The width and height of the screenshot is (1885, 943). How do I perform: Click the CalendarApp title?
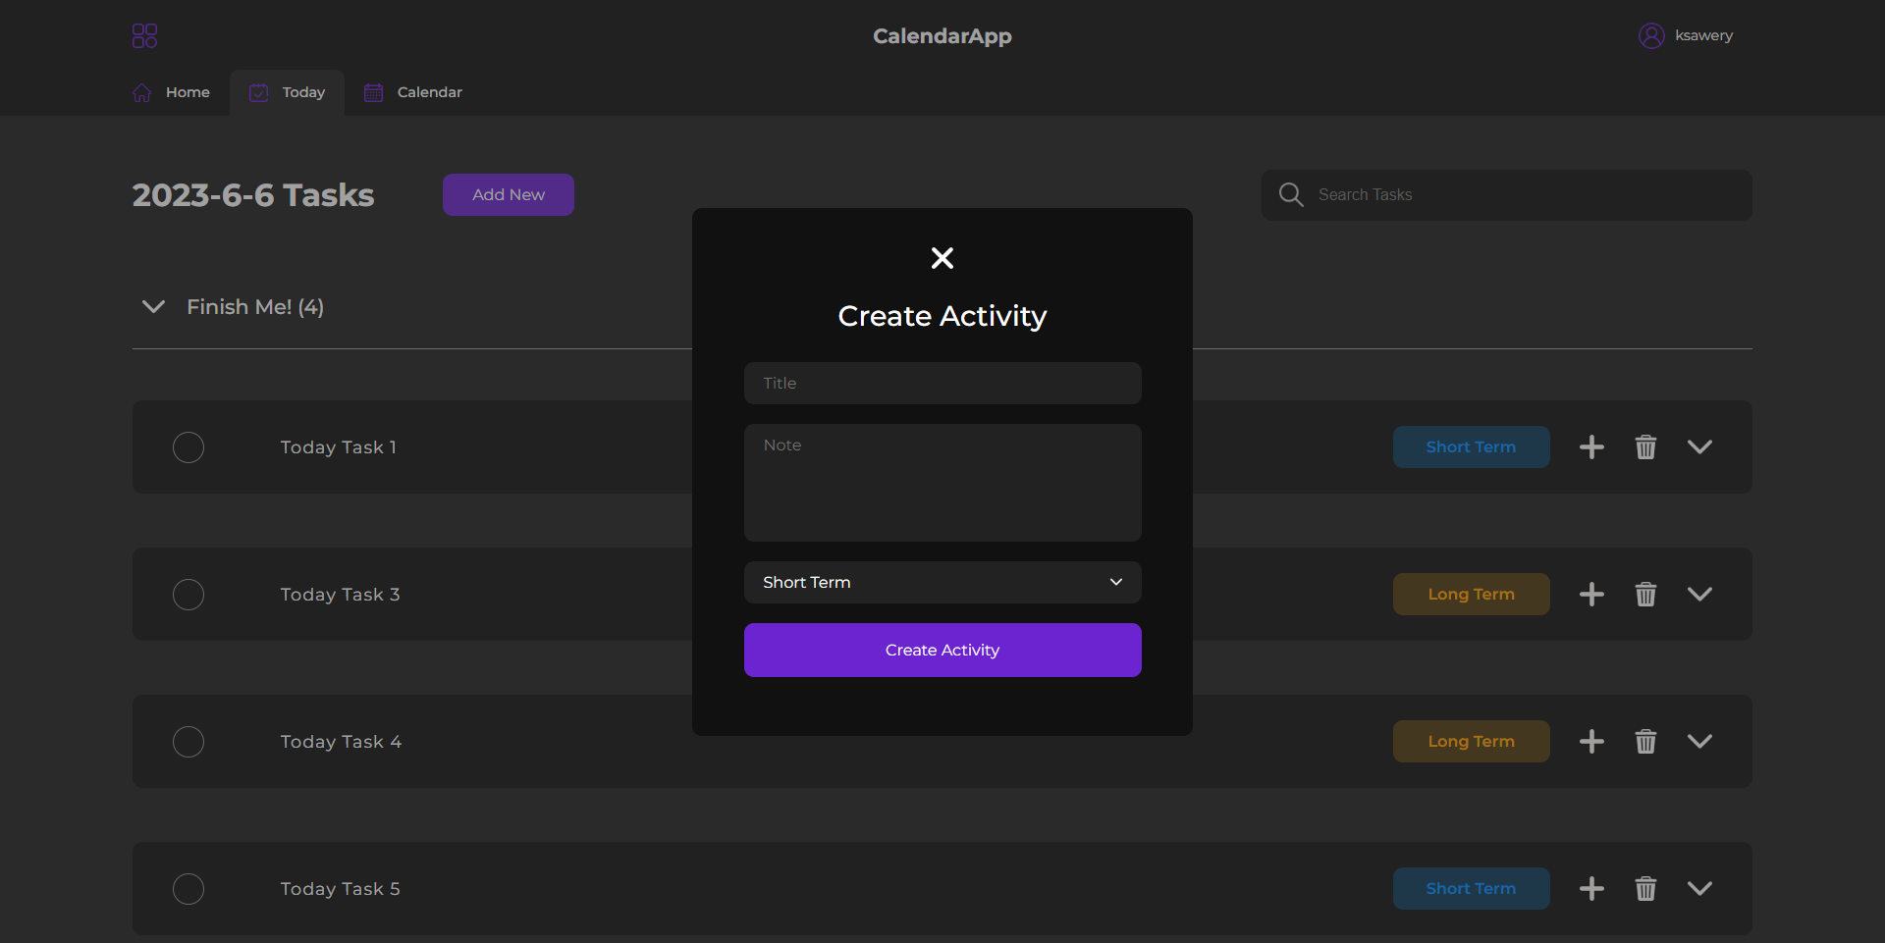(x=942, y=36)
